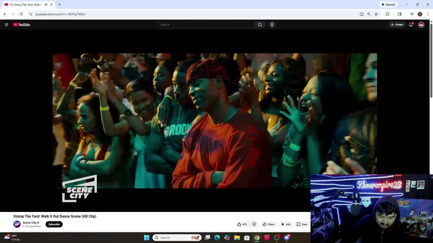This screenshot has width=433, height=243.
Task: Mute tab via audio speaker icon
Action: click(46, 5)
